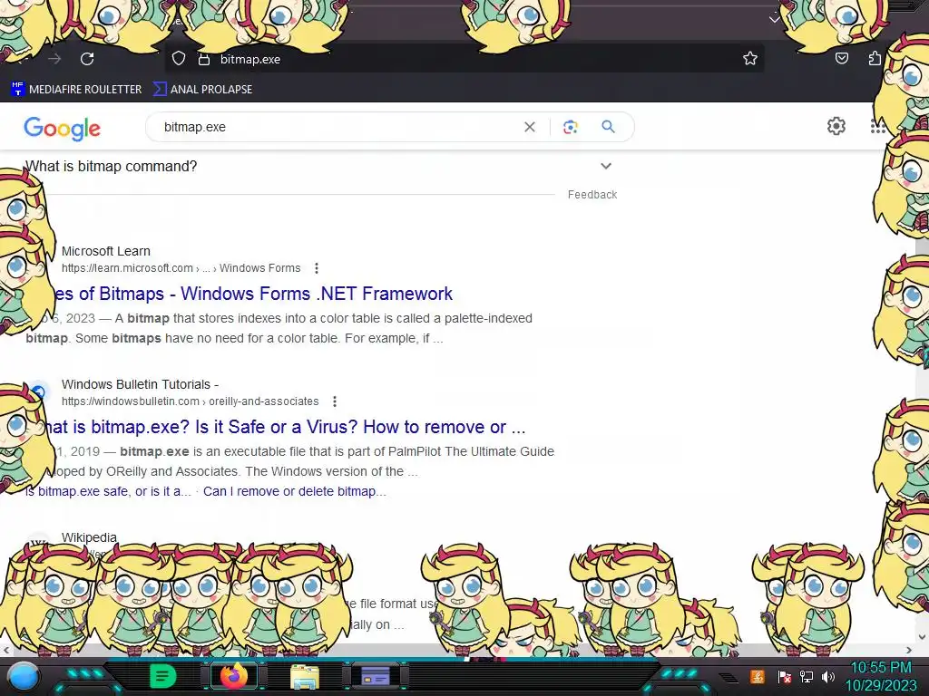Open File Explorer from the taskbar
This screenshot has height=696, width=929.
[x=305, y=677]
